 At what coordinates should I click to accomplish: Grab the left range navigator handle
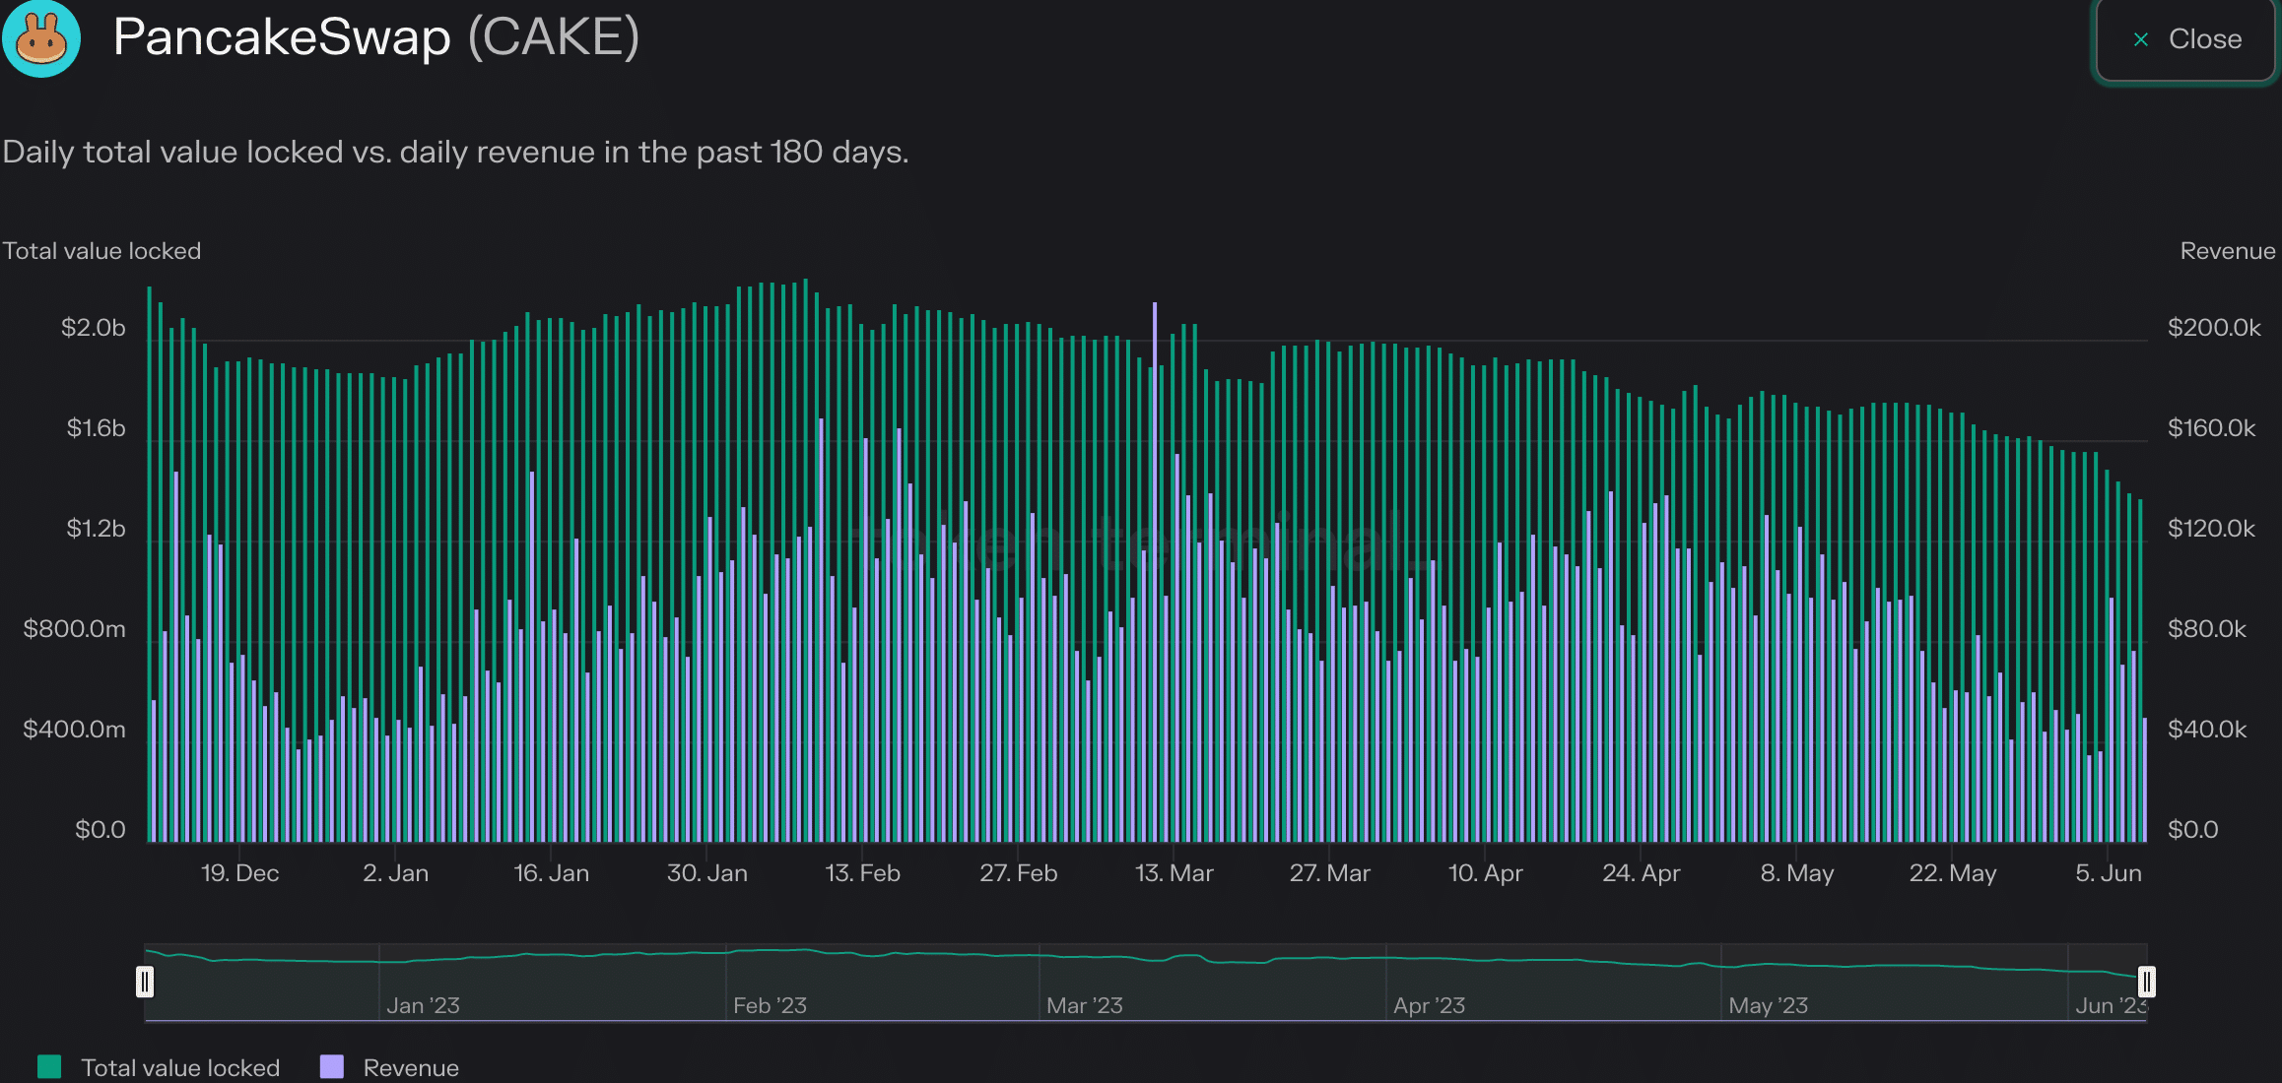(145, 982)
